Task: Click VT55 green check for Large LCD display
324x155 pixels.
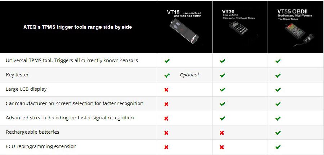Action: pyautogui.click(x=278, y=90)
